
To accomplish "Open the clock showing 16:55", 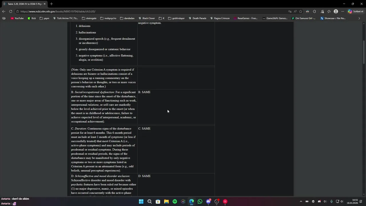I will coord(352,201).
